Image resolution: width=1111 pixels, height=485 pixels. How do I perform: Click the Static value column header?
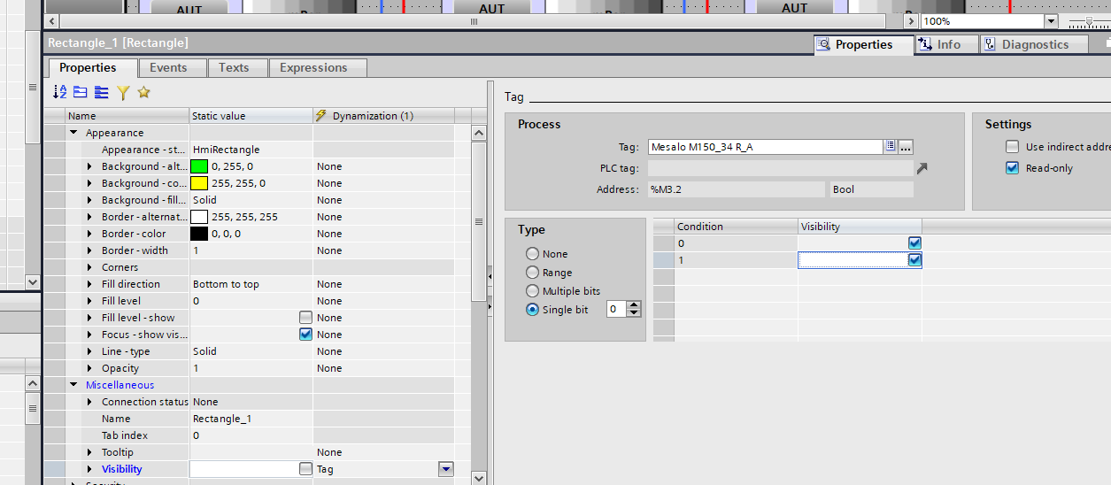[x=251, y=116]
